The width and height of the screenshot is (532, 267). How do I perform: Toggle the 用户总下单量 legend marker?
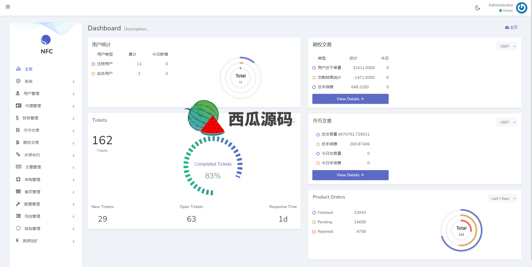pos(314,68)
